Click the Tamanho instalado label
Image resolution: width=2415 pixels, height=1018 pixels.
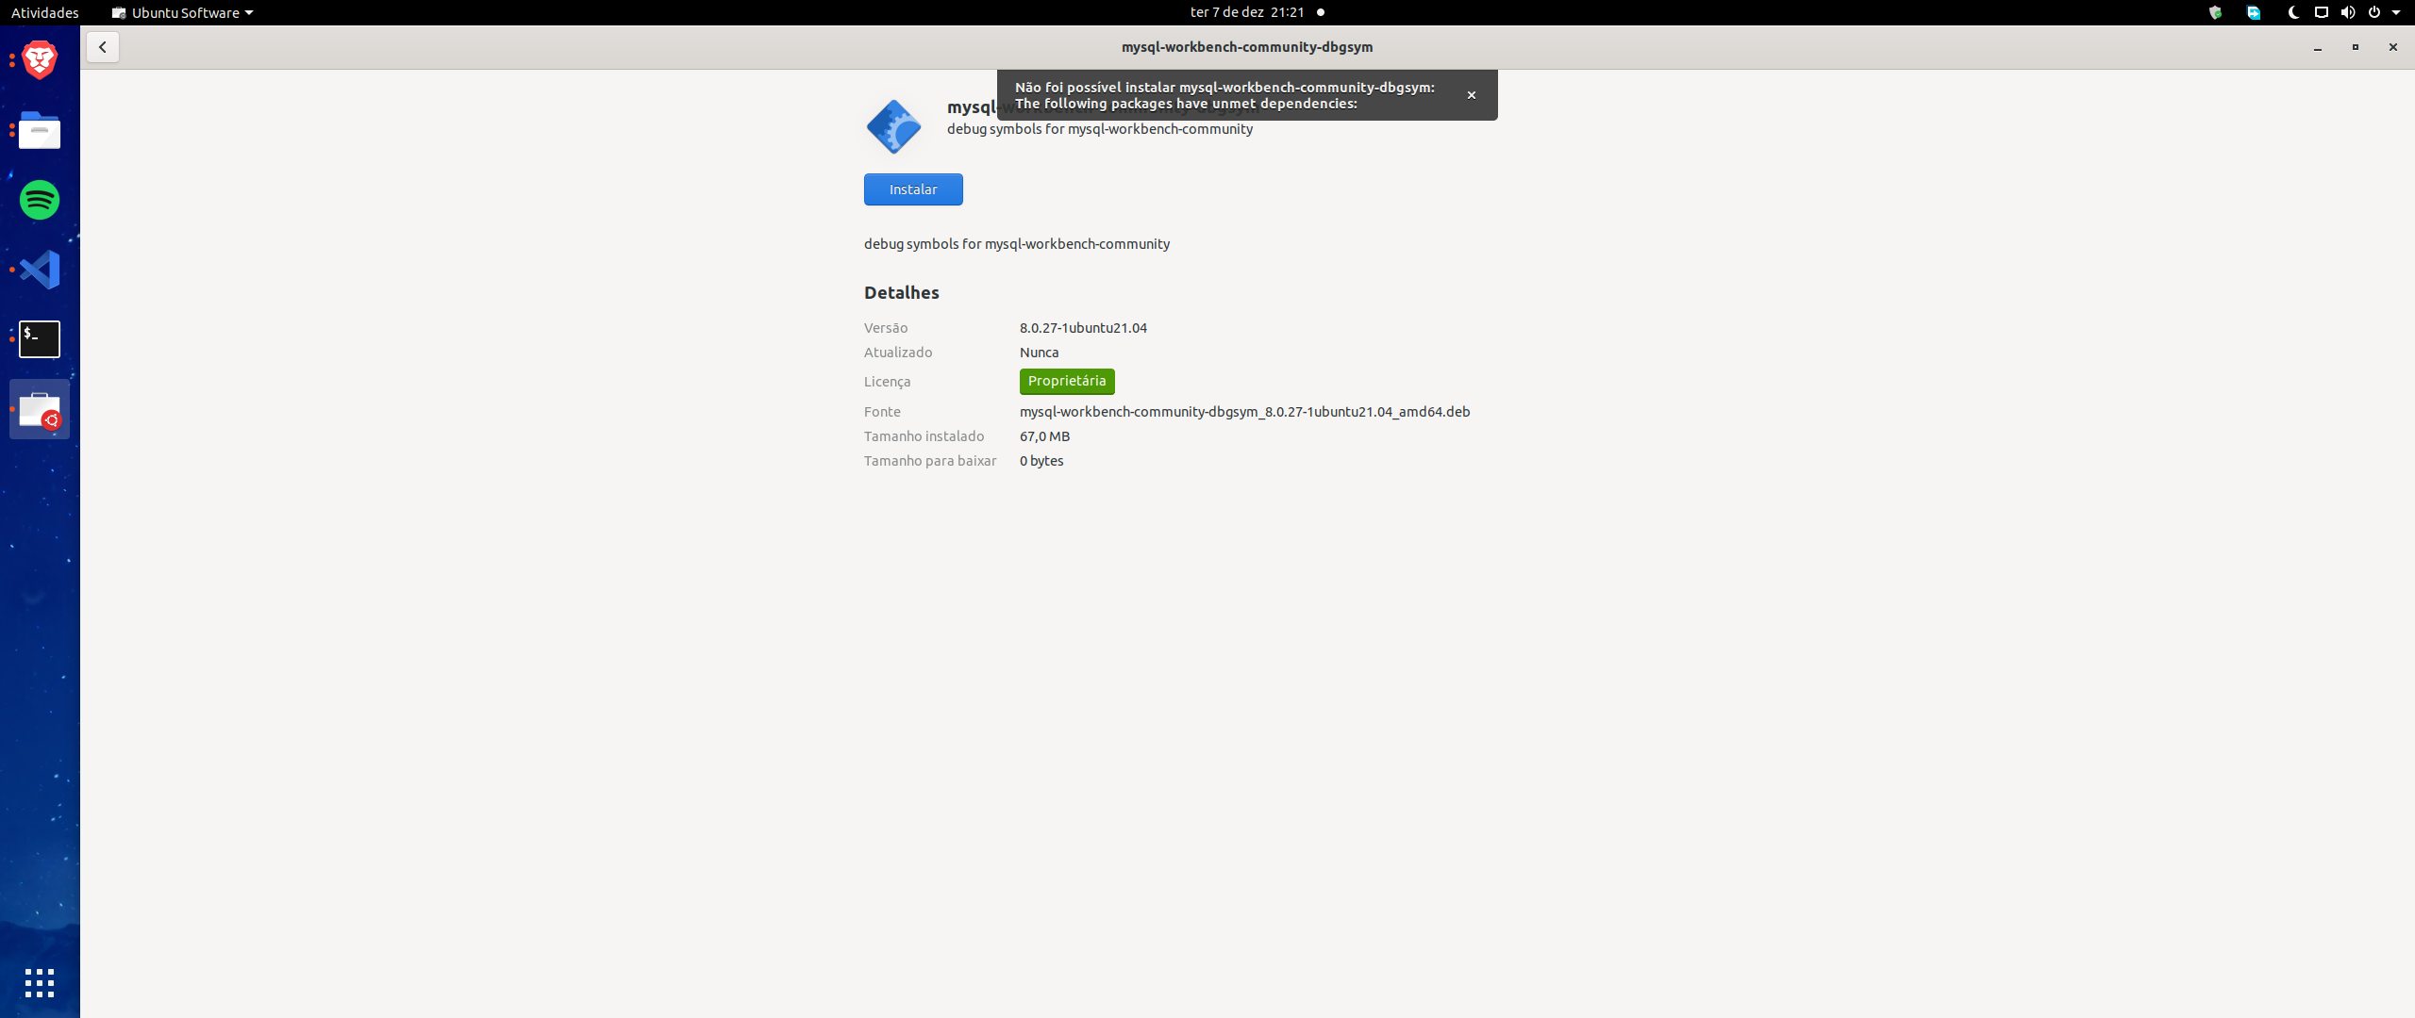pos(924,436)
